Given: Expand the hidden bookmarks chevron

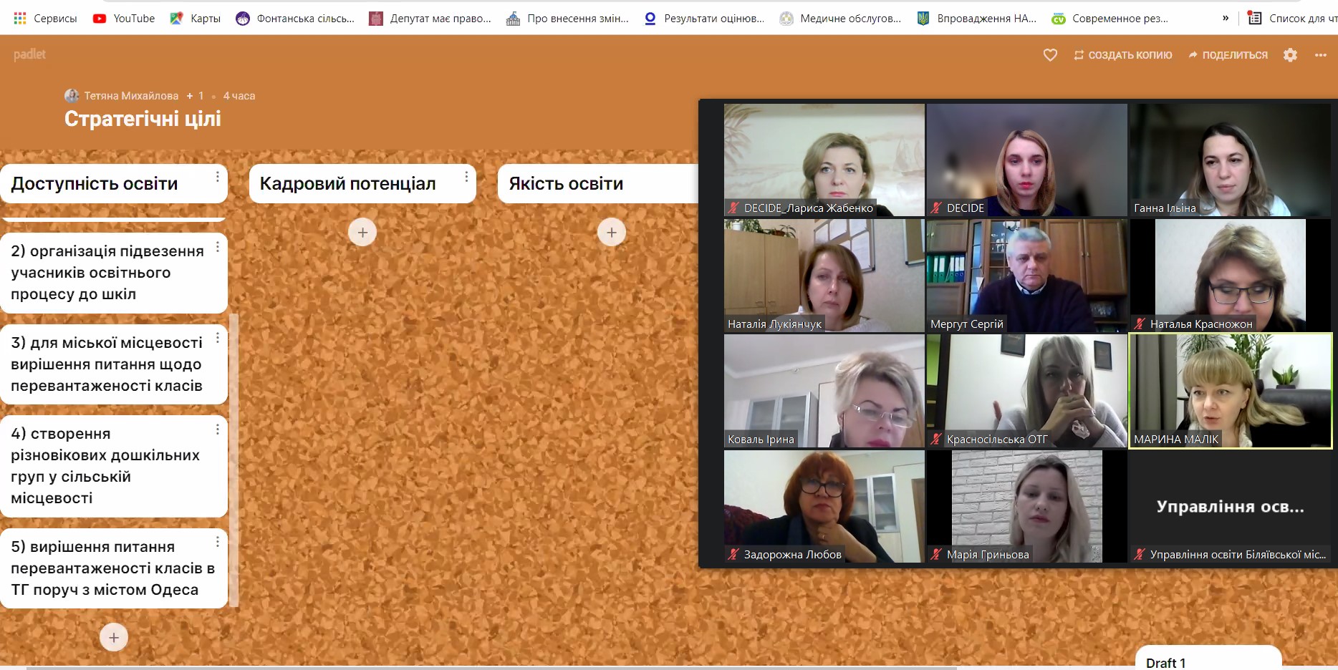Looking at the screenshot, I should 1226,19.
